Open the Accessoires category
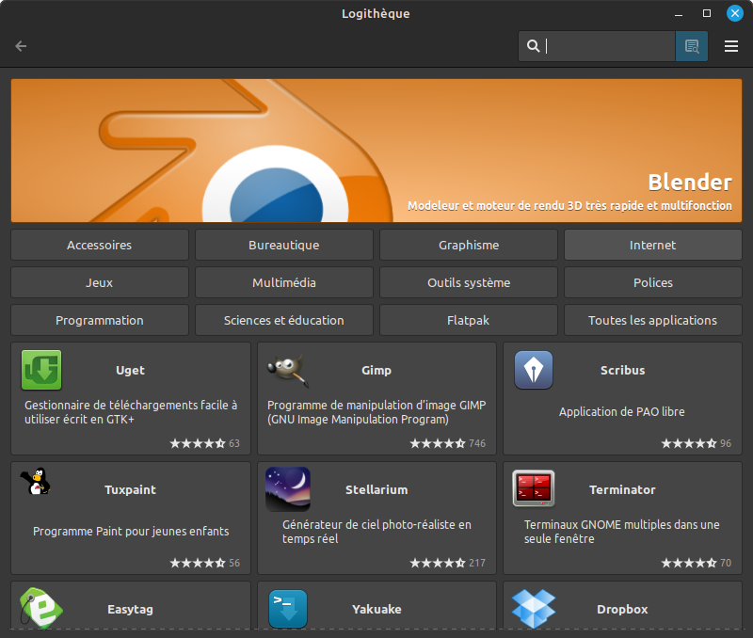This screenshot has height=638, width=753. pyautogui.click(x=100, y=245)
